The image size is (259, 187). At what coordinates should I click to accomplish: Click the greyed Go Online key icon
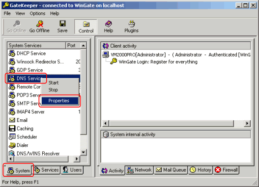(x=17, y=24)
